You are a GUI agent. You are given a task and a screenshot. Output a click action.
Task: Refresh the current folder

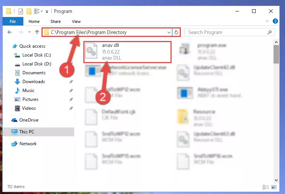[176, 32]
